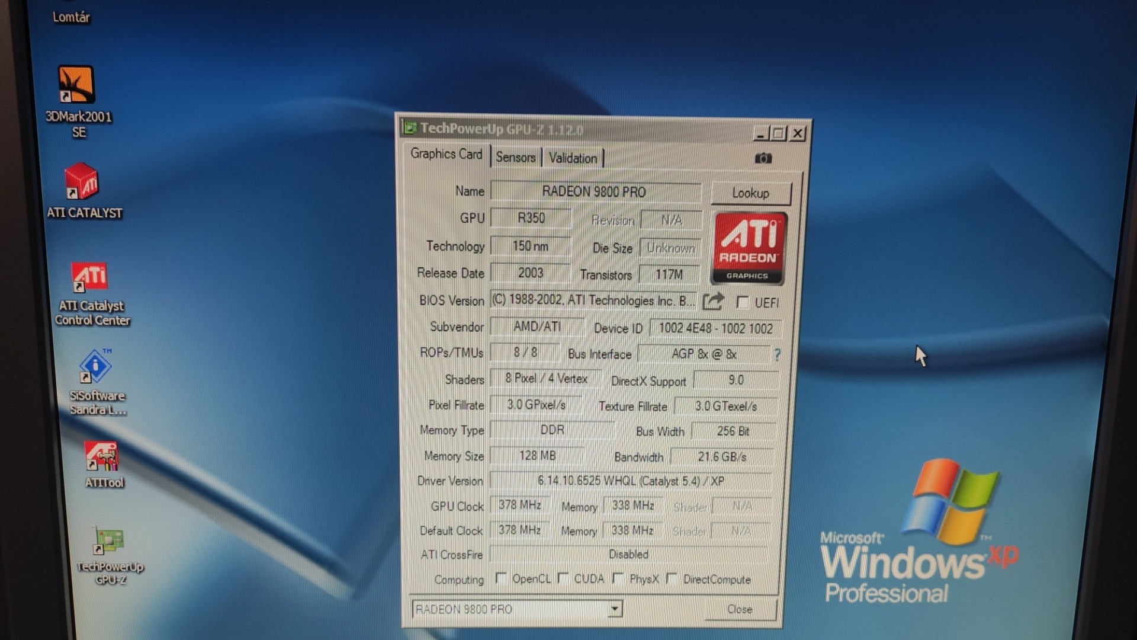Click the ATI Radeon Graphics logo
The width and height of the screenshot is (1137, 640).
tap(749, 248)
